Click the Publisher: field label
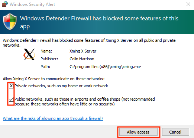The height and width of the screenshot is (138, 194). (49, 59)
